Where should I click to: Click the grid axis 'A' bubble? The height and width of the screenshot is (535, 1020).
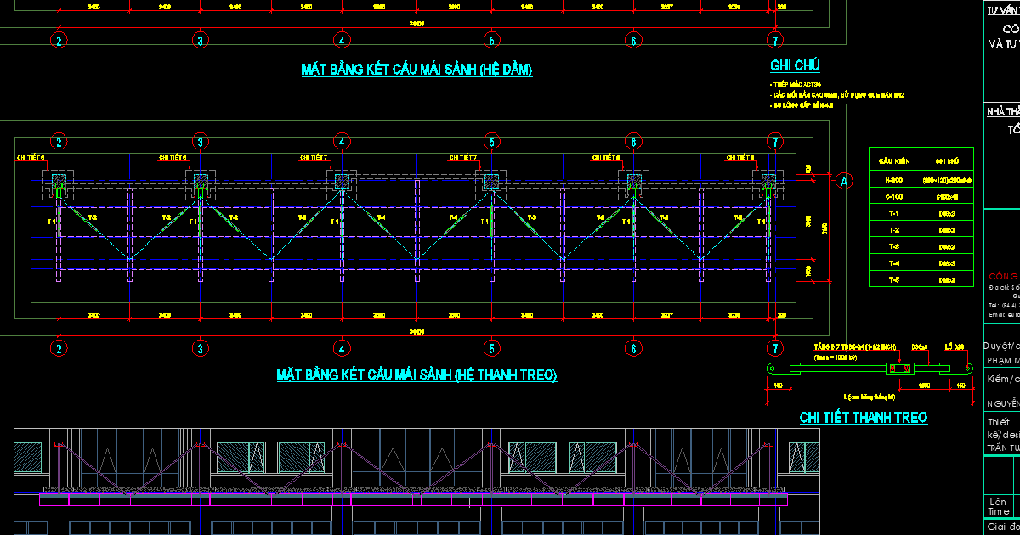(x=844, y=180)
